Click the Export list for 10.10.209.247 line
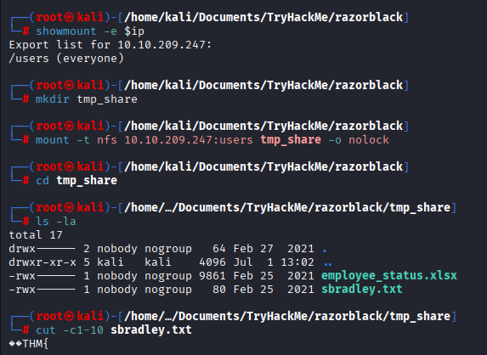 [110, 45]
